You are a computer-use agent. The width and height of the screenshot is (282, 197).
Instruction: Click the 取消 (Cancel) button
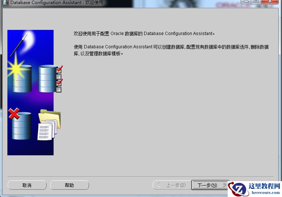[x=27, y=185]
